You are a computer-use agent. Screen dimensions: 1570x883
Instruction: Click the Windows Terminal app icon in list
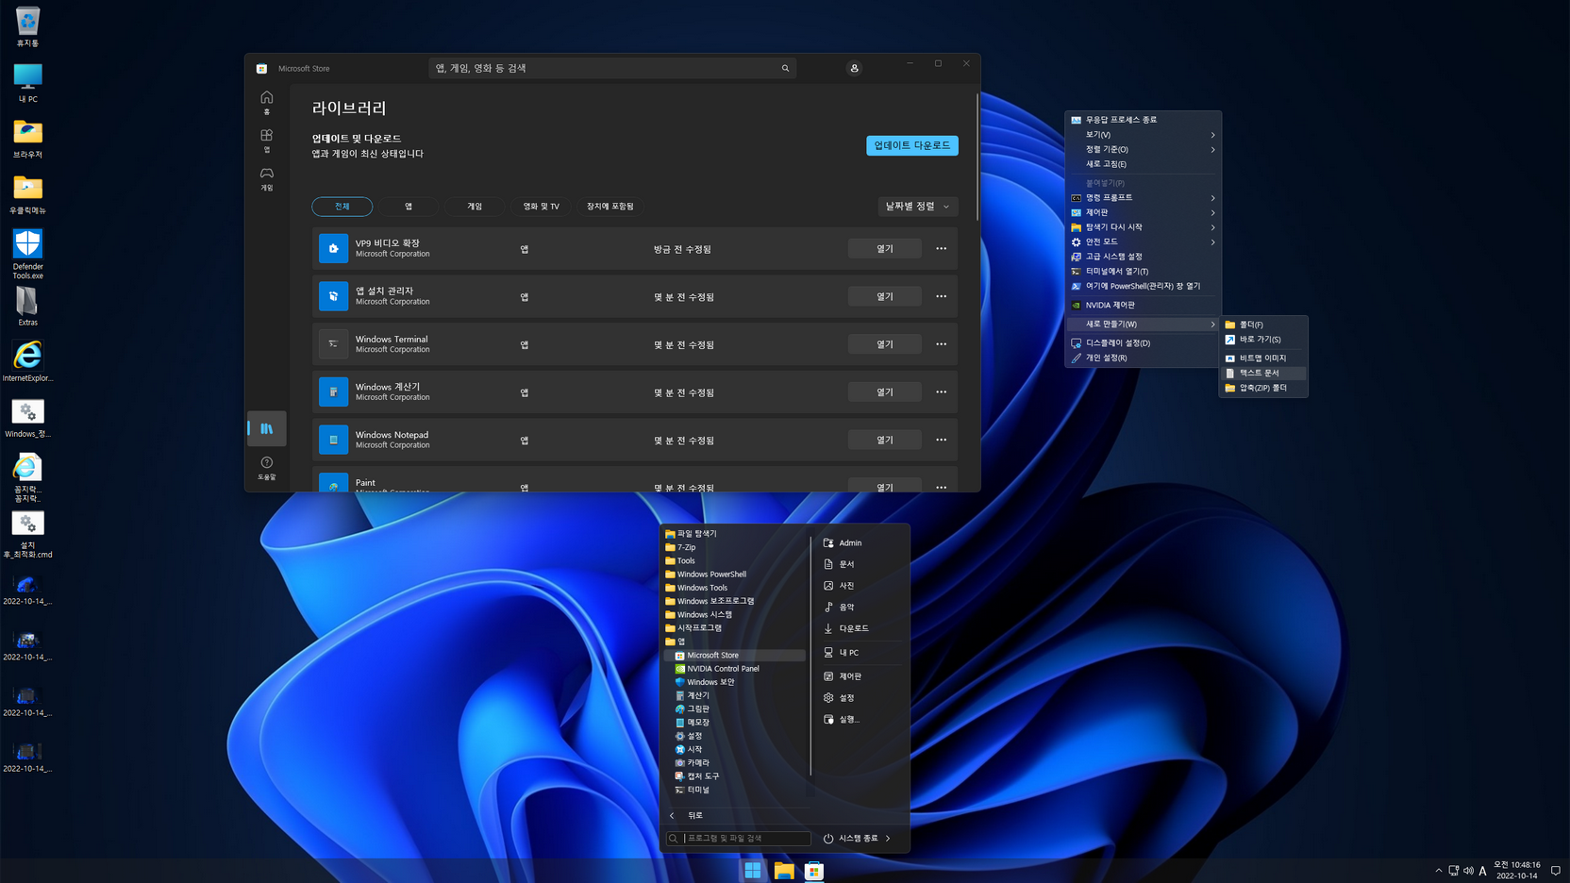point(333,344)
